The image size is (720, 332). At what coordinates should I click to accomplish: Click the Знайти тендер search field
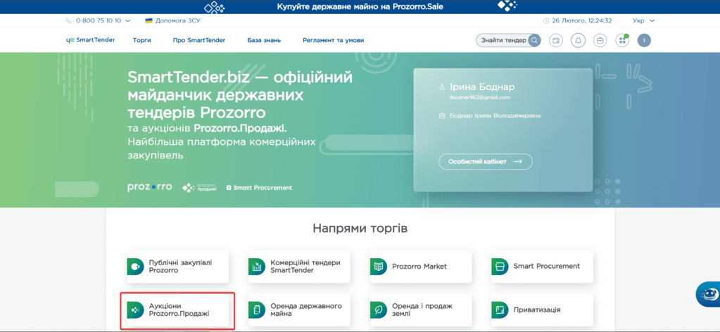[x=503, y=41]
